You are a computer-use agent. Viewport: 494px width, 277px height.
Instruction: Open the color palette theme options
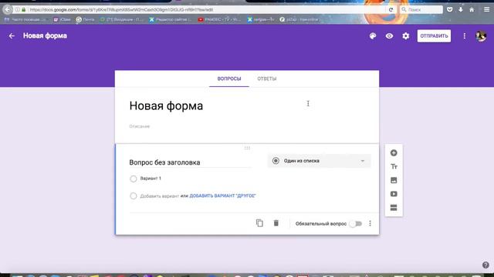pyautogui.click(x=373, y=36)
